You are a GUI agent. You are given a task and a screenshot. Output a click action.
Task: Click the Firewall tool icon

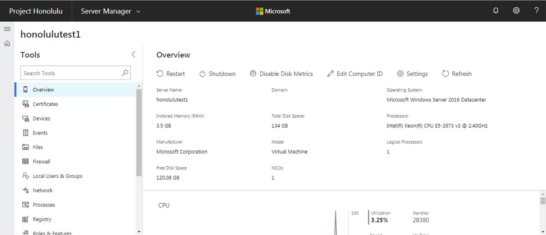point(25,162)
